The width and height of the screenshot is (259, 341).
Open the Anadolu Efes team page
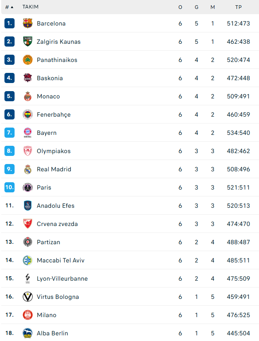[x=55, y=206]
